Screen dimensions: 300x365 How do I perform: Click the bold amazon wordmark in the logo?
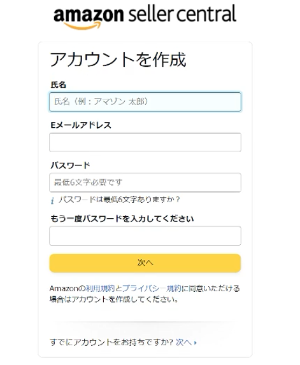click(x=89, y=15)
